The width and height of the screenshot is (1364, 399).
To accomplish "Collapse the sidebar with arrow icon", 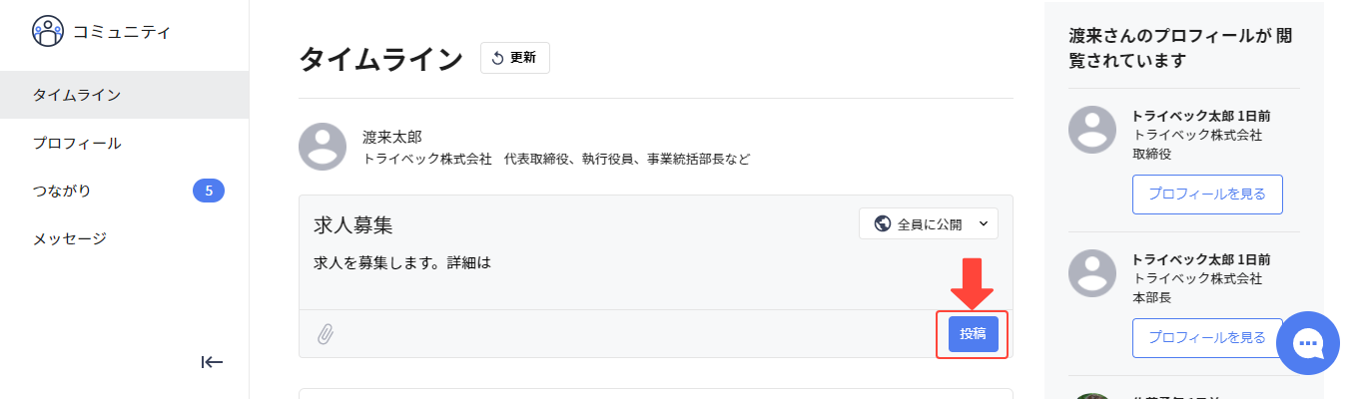I will point(212,362).
